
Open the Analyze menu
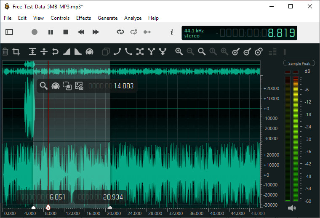tap(133, 18)
